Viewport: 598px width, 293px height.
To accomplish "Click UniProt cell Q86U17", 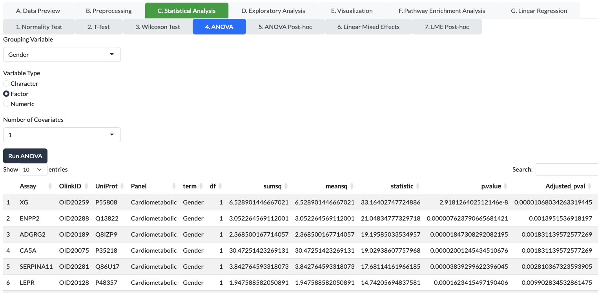I will 109,267.
